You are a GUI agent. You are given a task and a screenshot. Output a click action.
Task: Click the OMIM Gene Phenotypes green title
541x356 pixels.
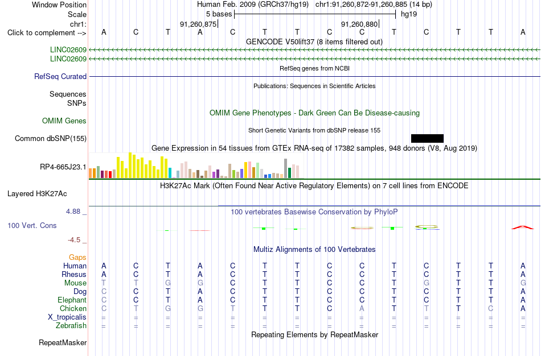[315, 113]
